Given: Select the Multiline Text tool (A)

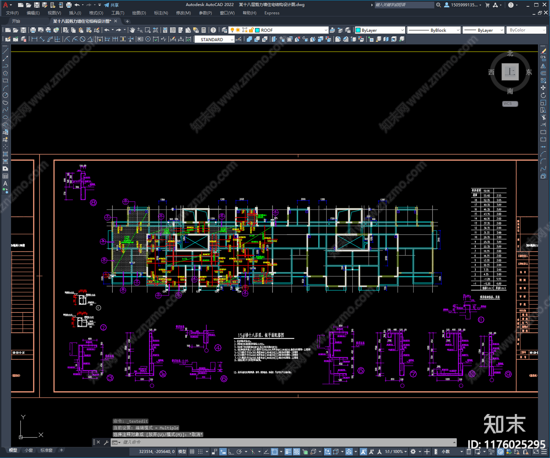Looking at the screenshot, I should click(x=5, y=183).
